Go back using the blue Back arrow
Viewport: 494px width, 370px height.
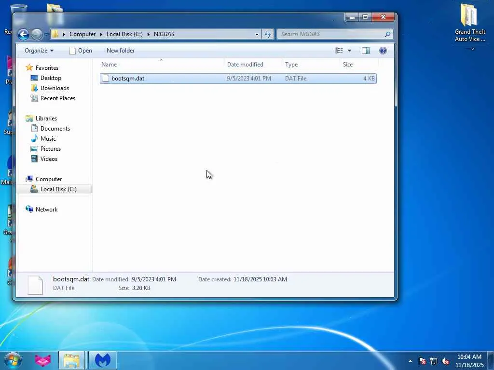coord(23,34)
